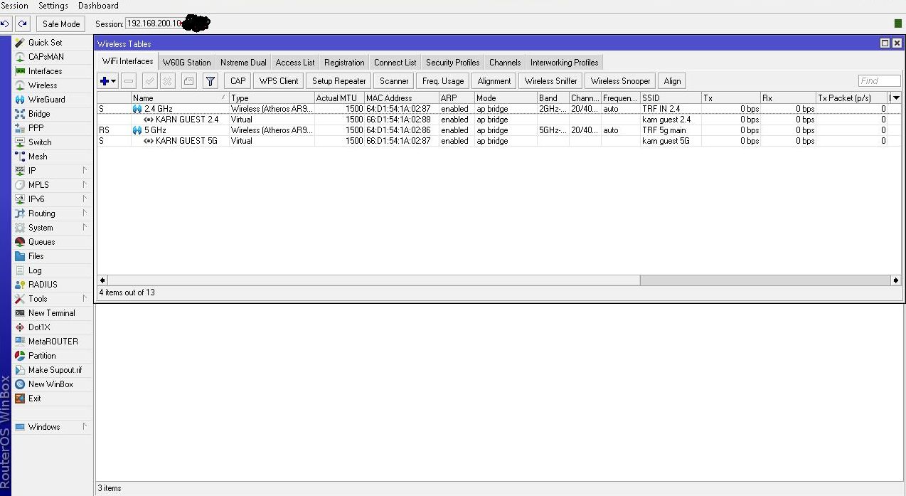This screenshot has height=496, width=906.
Task: Open WireGuard in sidebar
Action: coord(46,100)
